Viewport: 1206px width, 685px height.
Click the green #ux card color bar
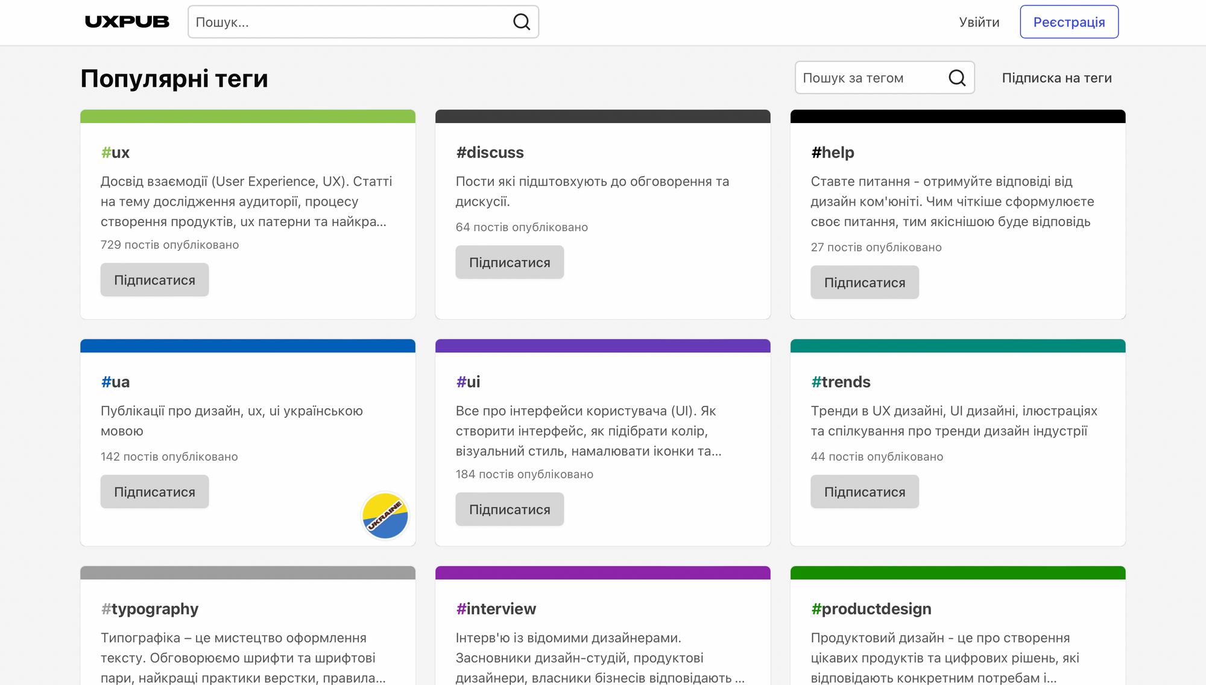pos(247,116)
